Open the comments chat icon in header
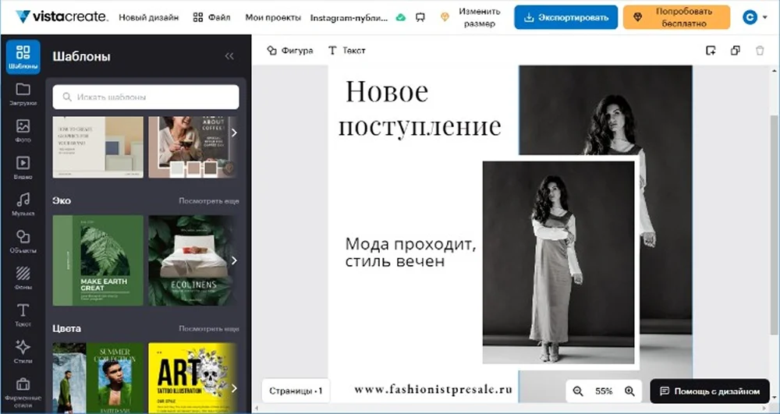780x414 pixels. (420, 17)
